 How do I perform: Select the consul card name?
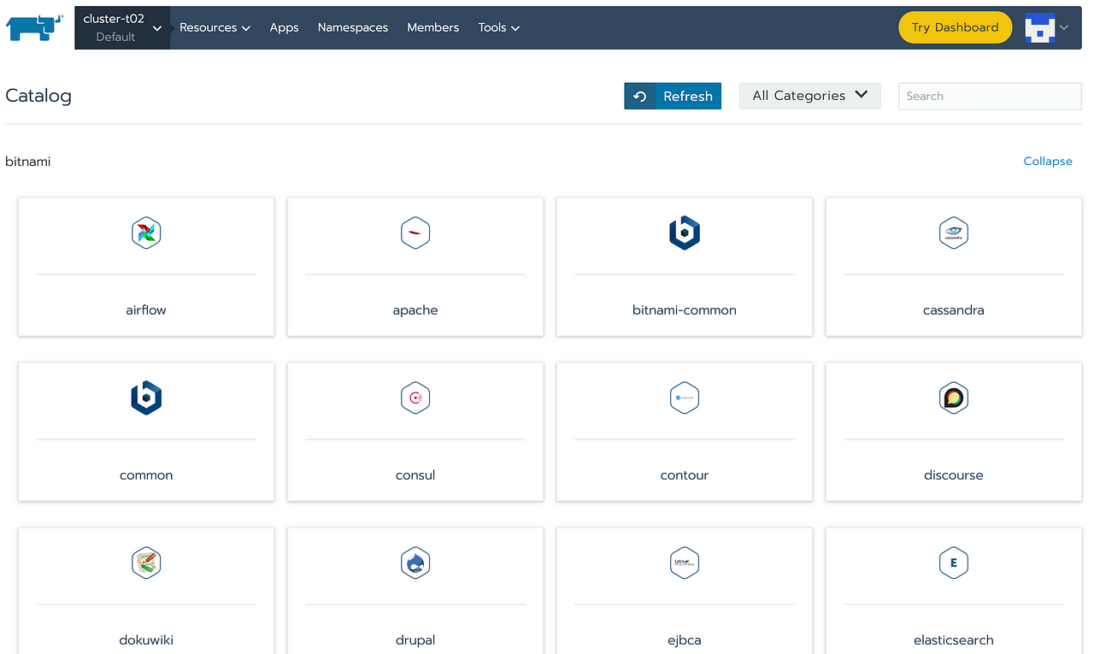click(415, 475)
